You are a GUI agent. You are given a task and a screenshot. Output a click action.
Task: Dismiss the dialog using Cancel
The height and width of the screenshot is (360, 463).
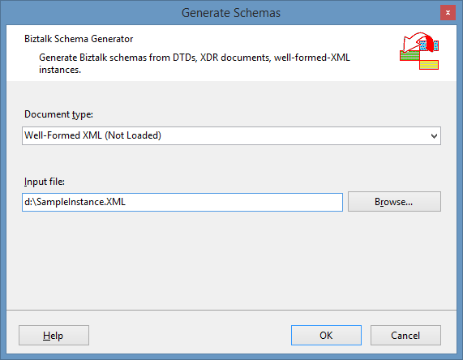(405, 335)
